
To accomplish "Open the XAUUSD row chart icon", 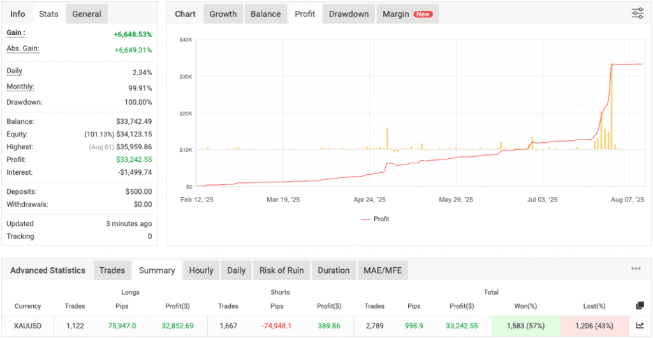I will [640, 326].
